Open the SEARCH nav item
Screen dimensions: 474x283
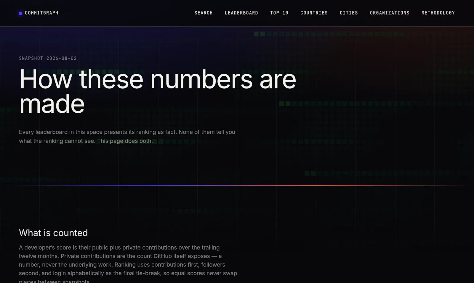204,13
